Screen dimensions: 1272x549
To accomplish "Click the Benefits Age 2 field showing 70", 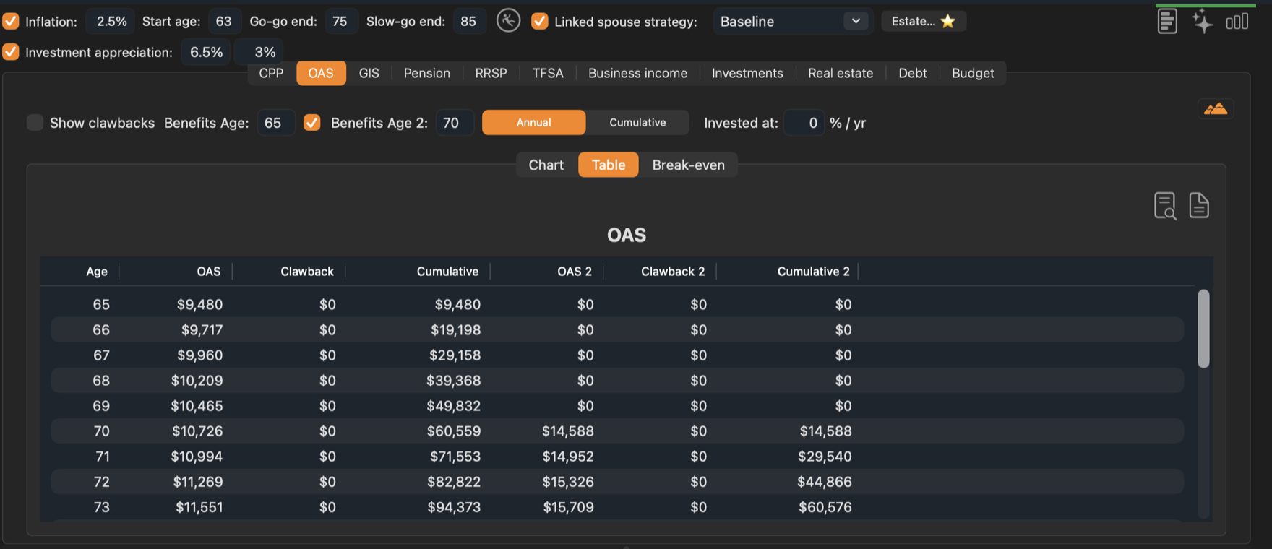I will [454, 122].
